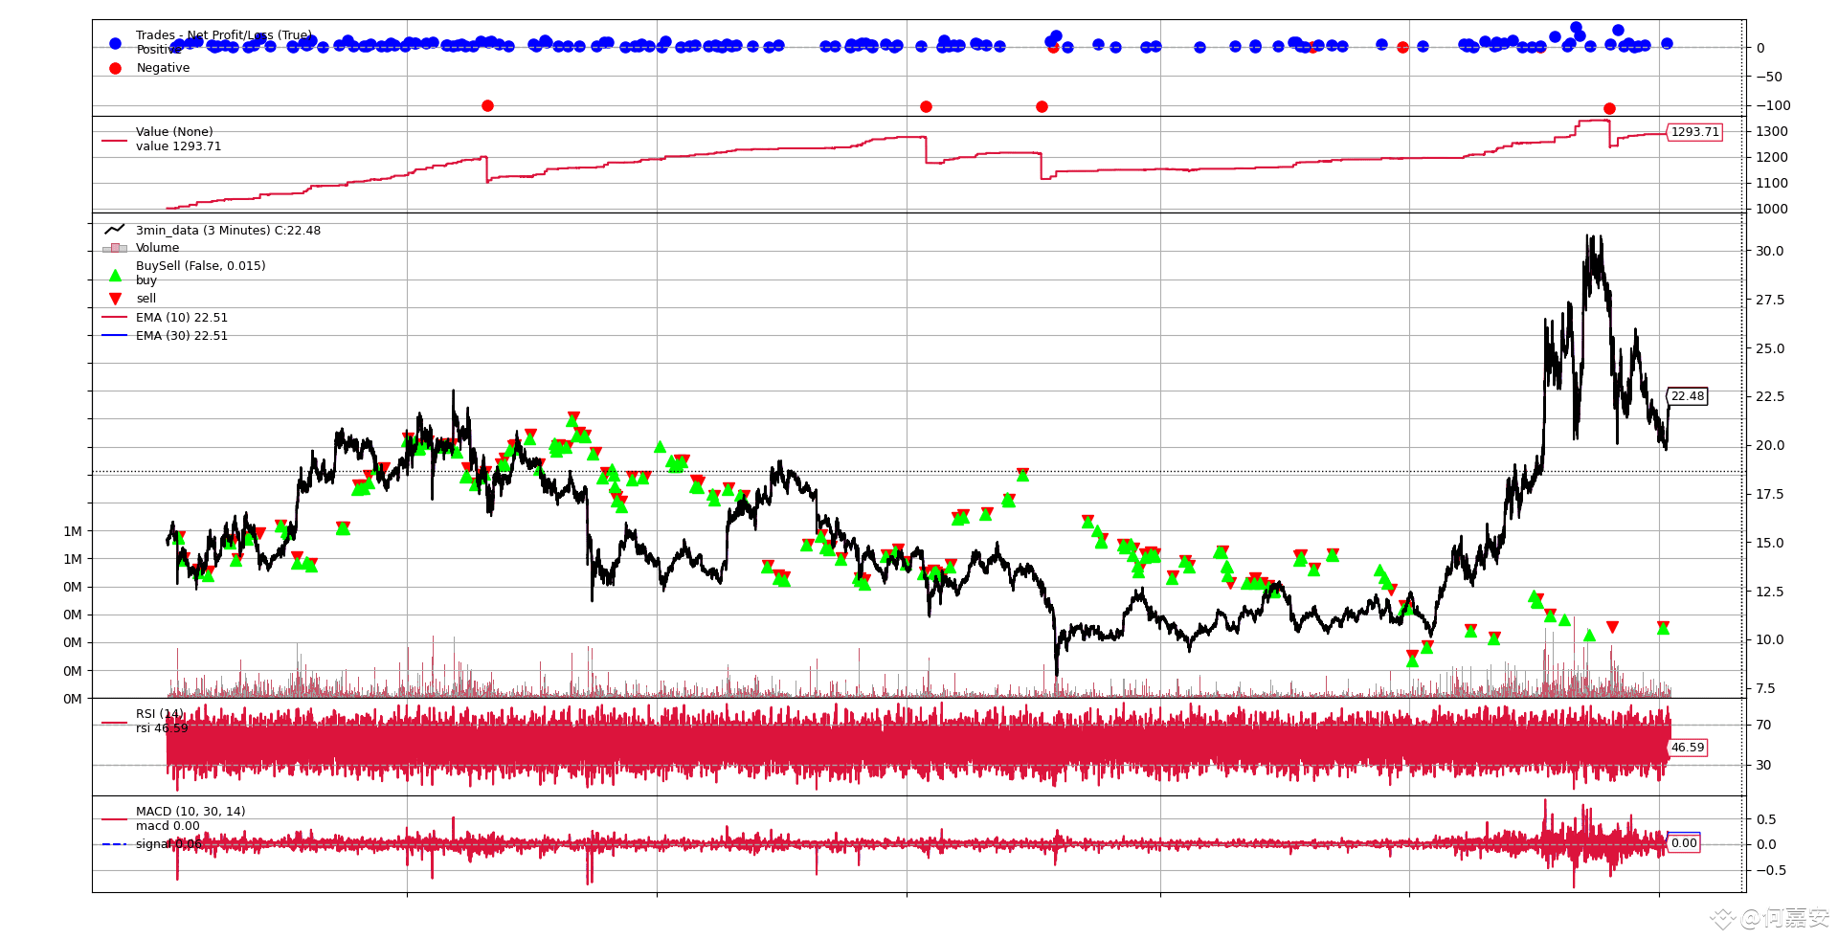Click the 'value 1293.71' legend text
The height and width of the screenshot is (939, 1838).
178,146
